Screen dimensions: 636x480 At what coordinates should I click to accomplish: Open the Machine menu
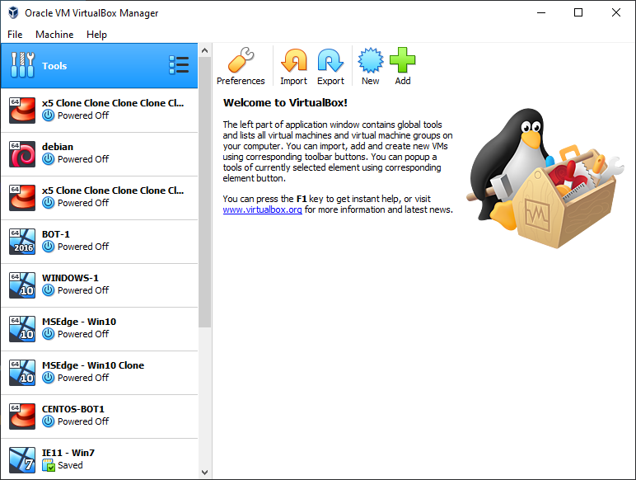click(54, 35)
